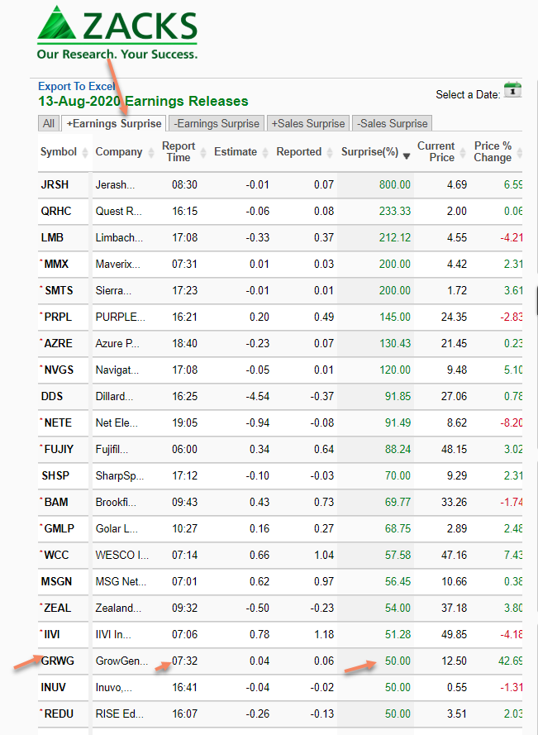Open the QRHC symbol link
538x735 pixels.
pyautogui.click(x=56, y=211)
